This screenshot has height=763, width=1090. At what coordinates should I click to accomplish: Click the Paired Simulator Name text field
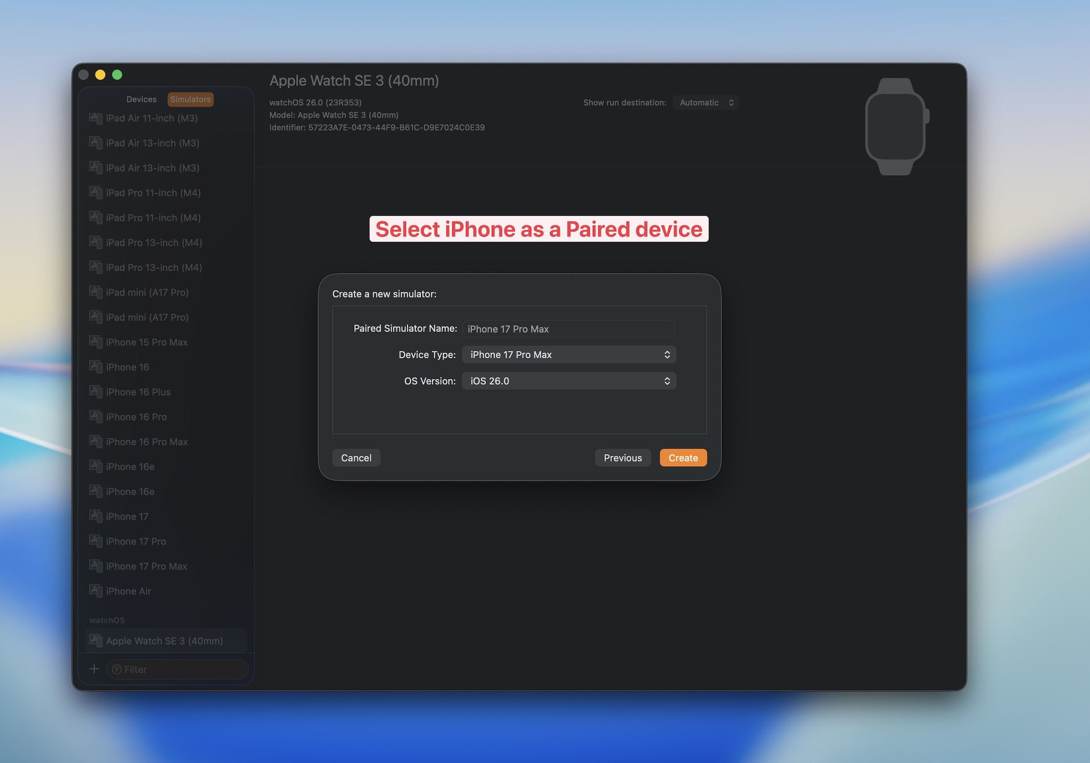coord(568,329)
